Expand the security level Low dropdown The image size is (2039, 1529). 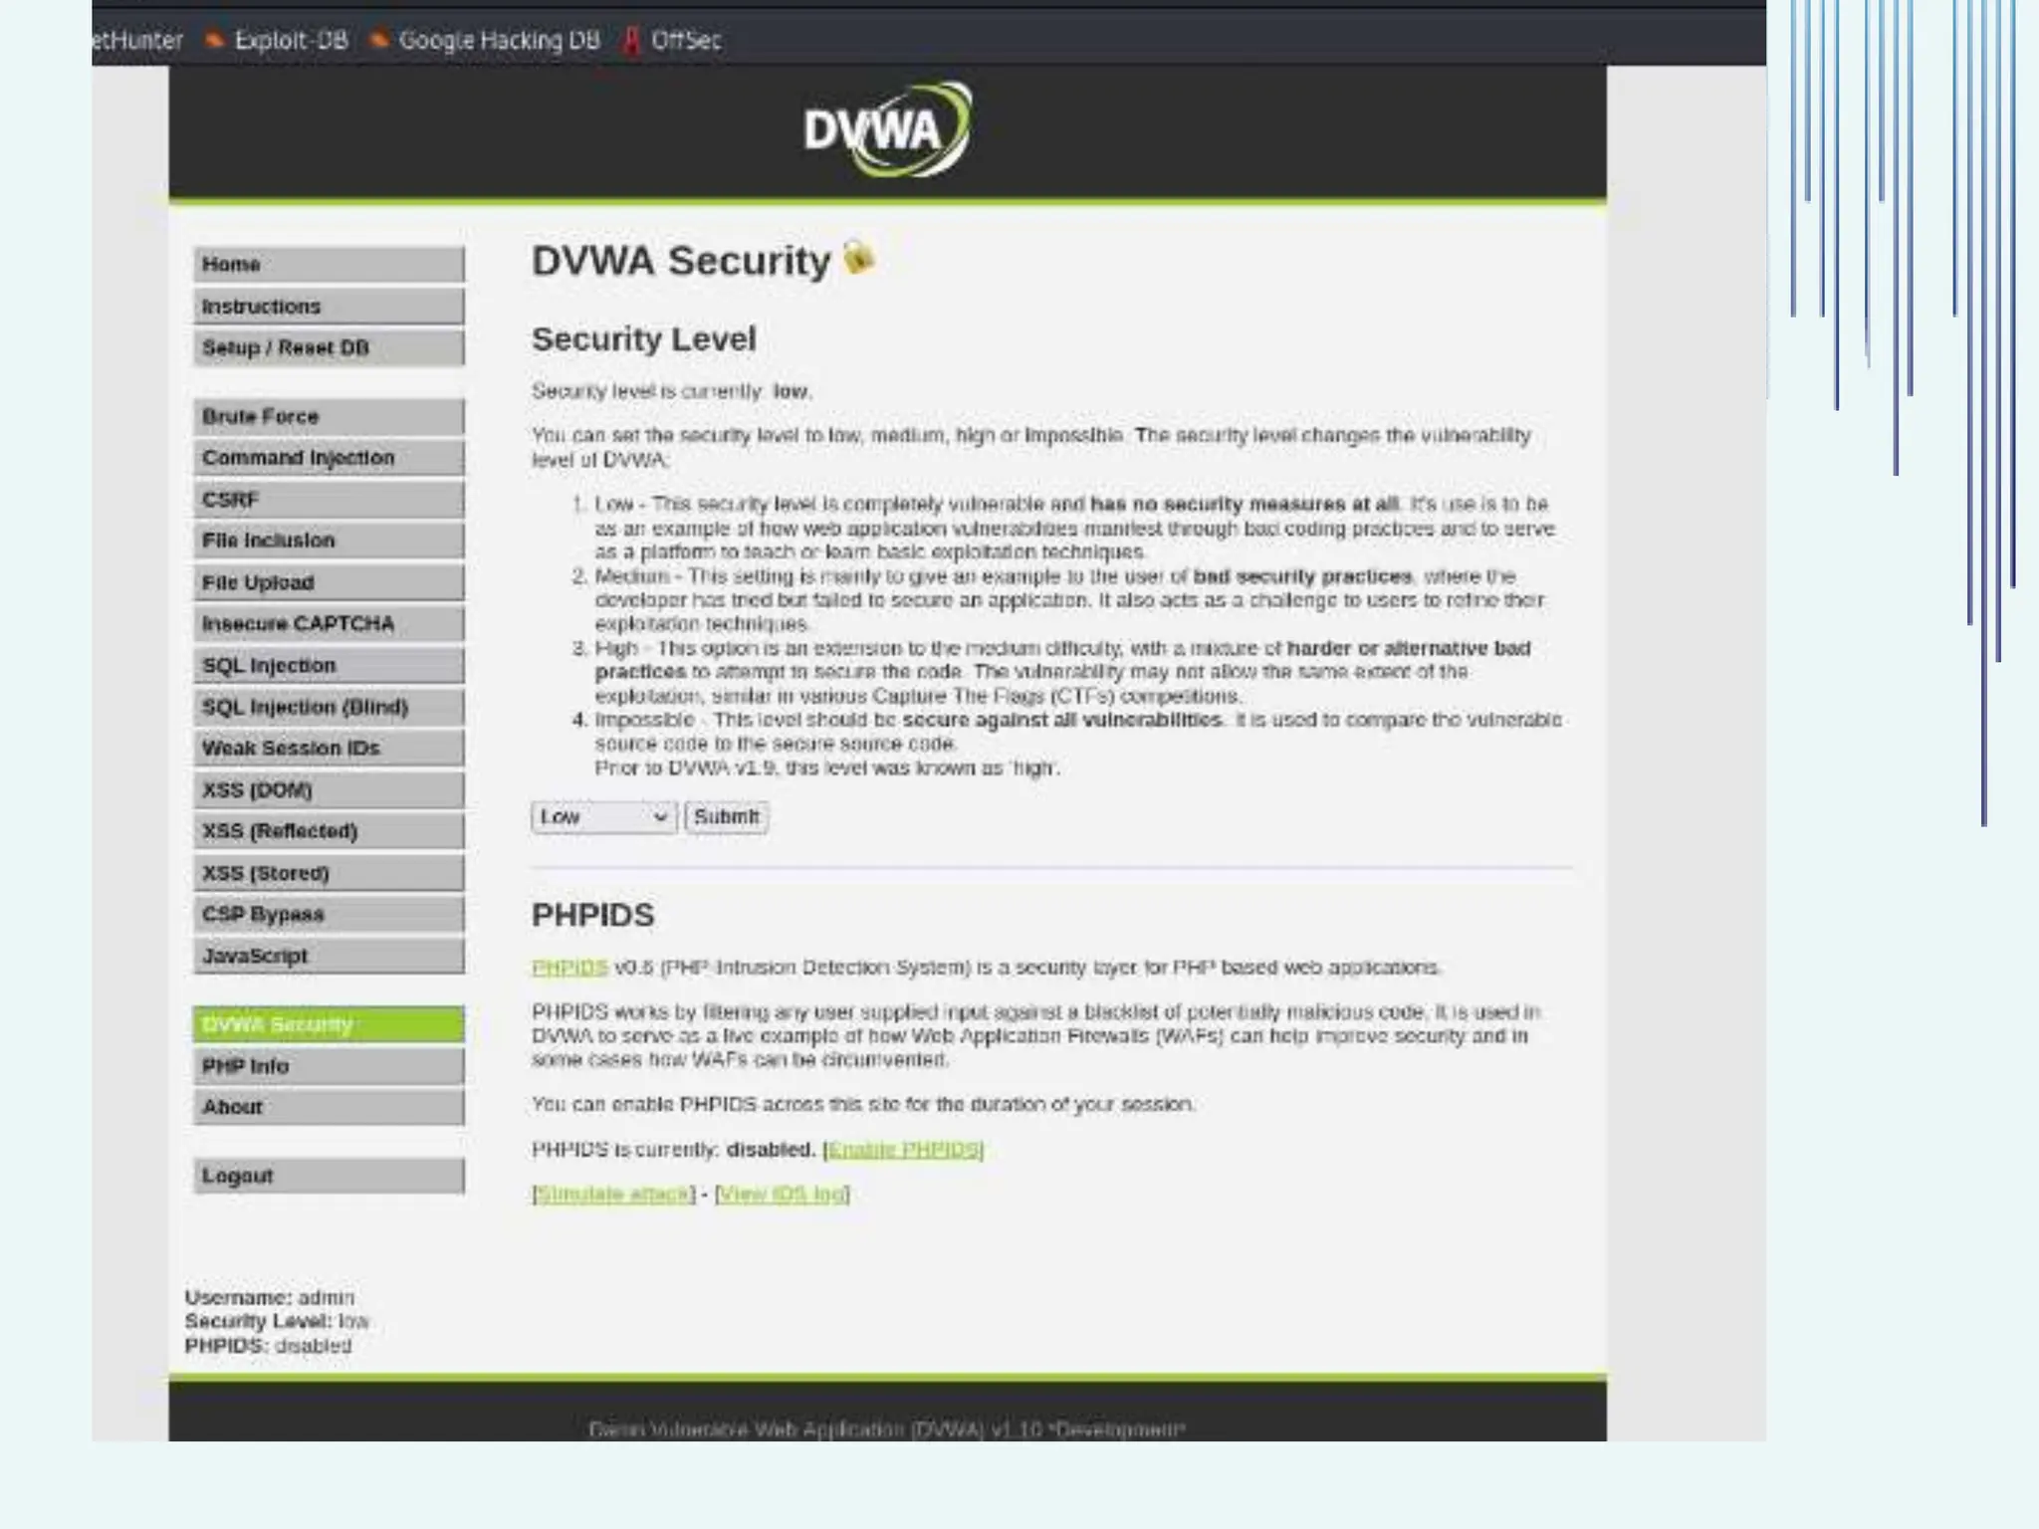pyautogui.click(x=603, y=817)
